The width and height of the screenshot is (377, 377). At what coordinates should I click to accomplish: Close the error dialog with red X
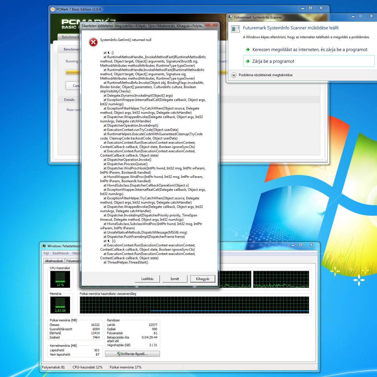[211, 25]
